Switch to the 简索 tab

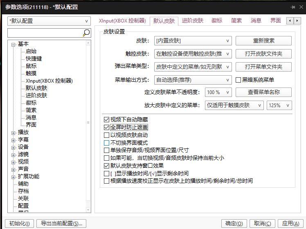click(x=236, y=21)
